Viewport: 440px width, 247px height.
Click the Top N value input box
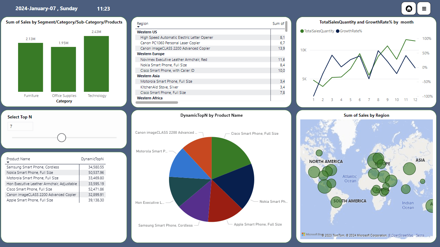coord(20,127)
